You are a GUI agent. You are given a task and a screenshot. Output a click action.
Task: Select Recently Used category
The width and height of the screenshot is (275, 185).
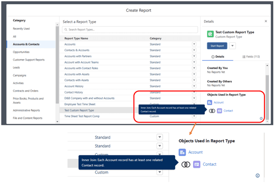coord(21,29)
